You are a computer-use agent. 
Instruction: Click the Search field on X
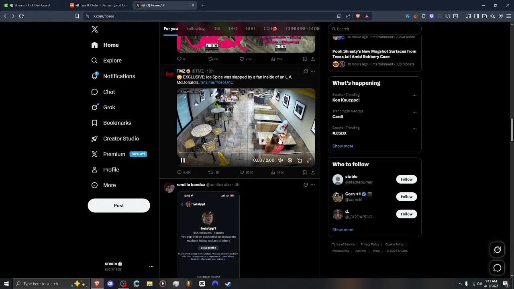point(375,29)
